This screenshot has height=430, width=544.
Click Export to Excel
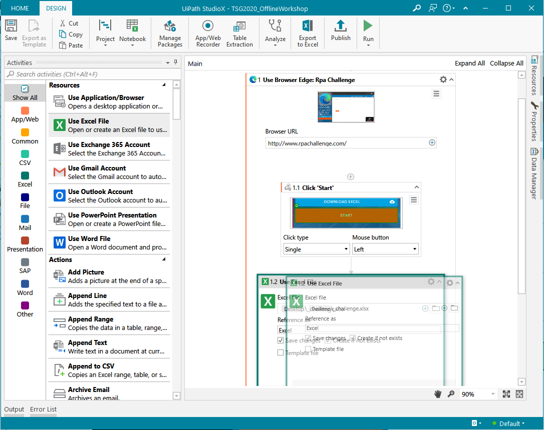308,33
